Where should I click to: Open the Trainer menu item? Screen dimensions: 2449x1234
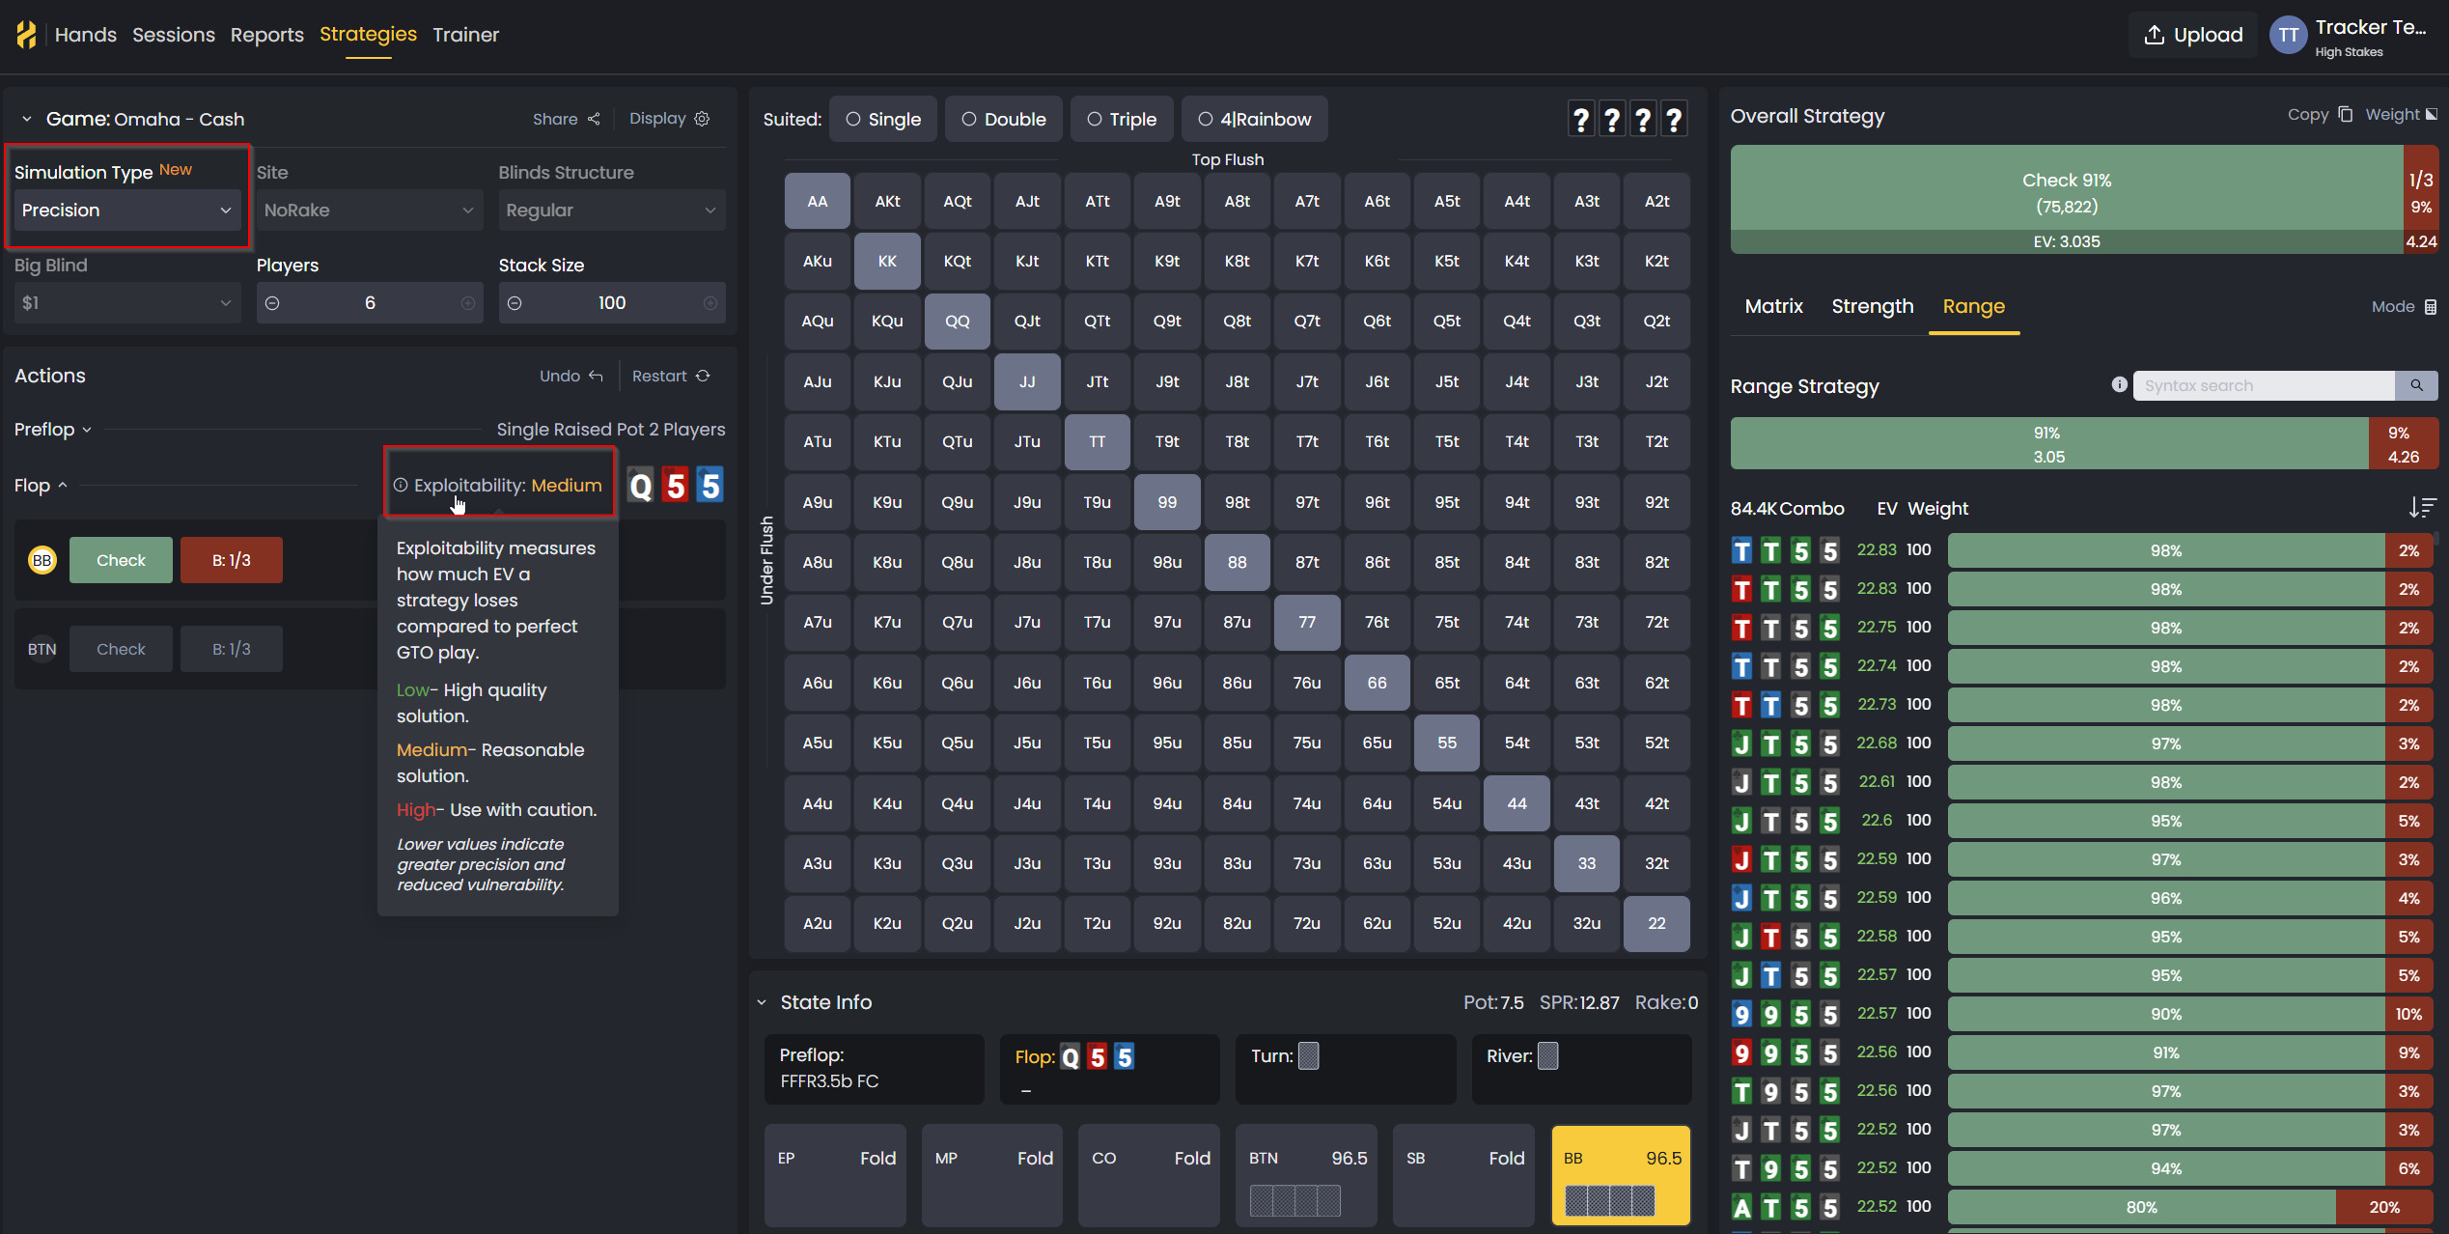(465, 35)
